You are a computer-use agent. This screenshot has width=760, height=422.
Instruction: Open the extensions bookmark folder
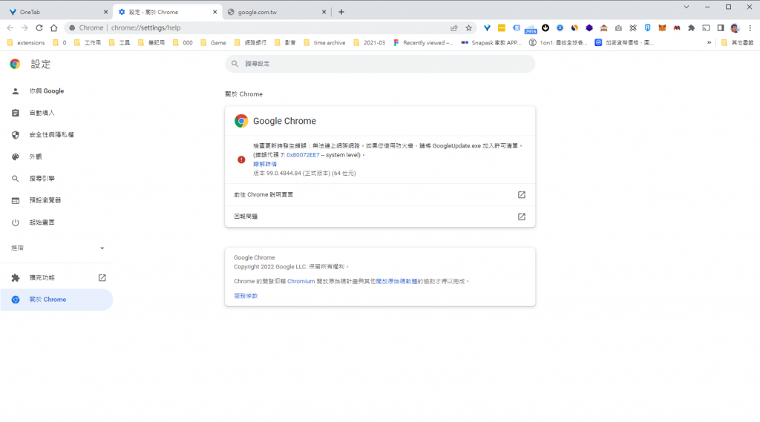(26, 42)
